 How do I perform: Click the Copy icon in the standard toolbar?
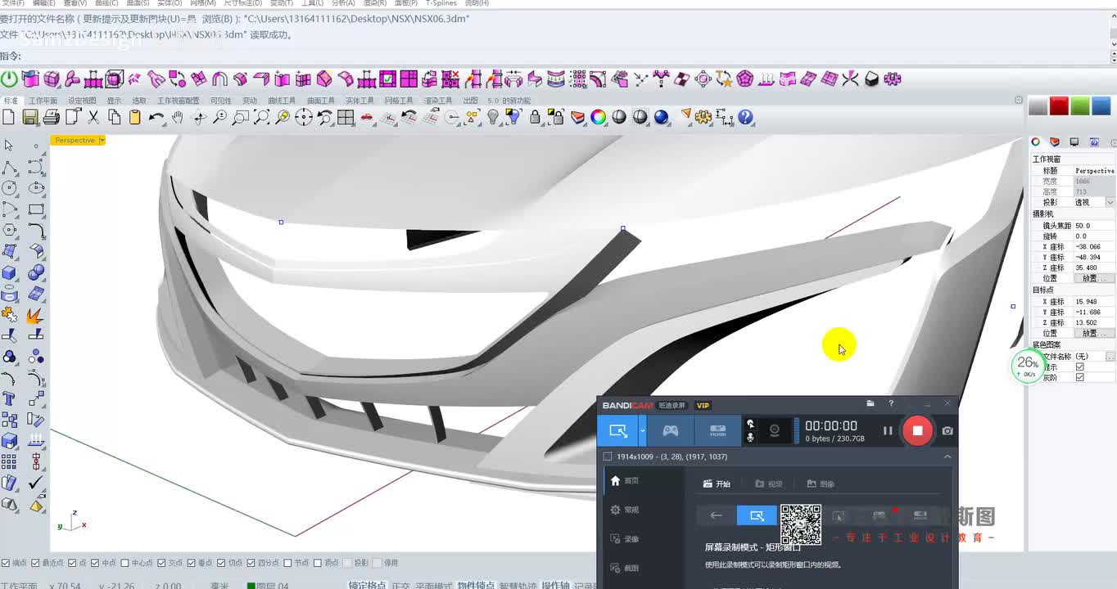tap(115, 118)
